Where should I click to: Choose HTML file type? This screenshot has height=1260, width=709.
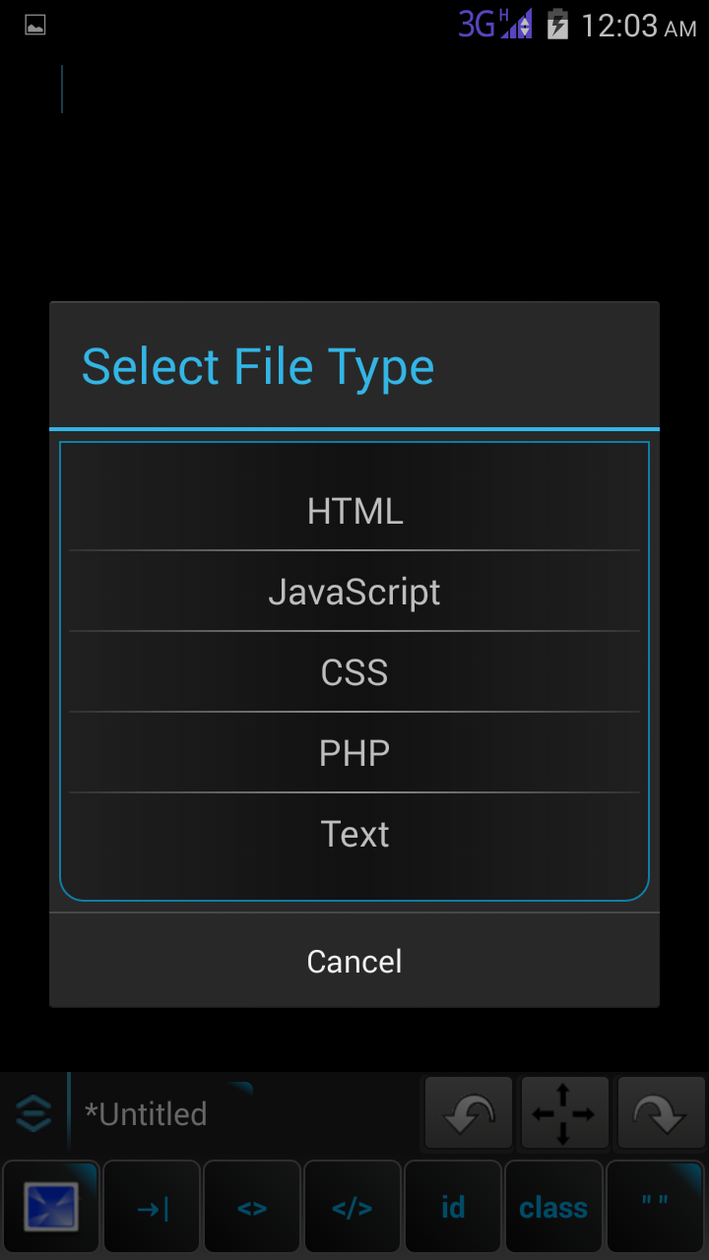[354, 512]
